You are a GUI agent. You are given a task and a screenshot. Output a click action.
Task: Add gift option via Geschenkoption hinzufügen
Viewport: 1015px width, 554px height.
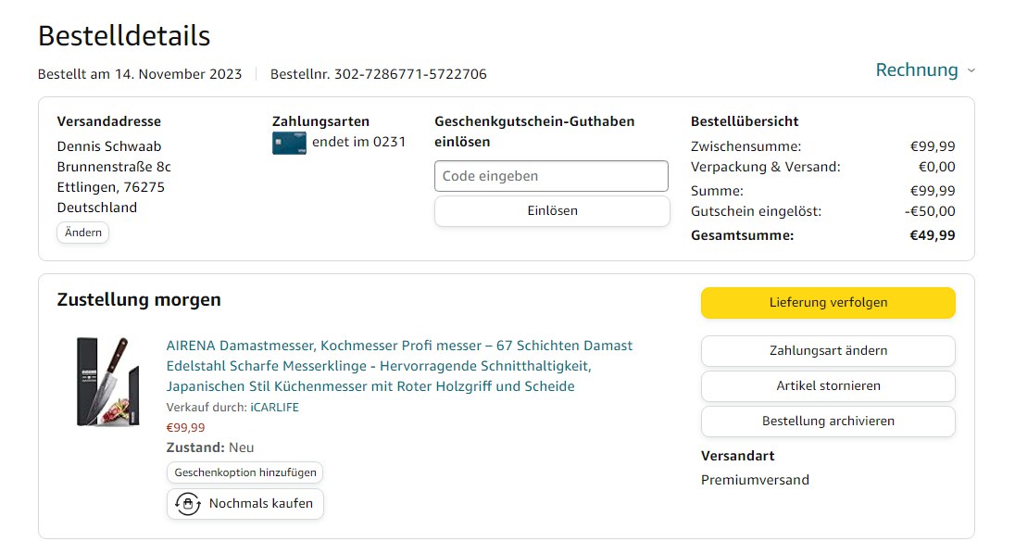coord(245,472)
